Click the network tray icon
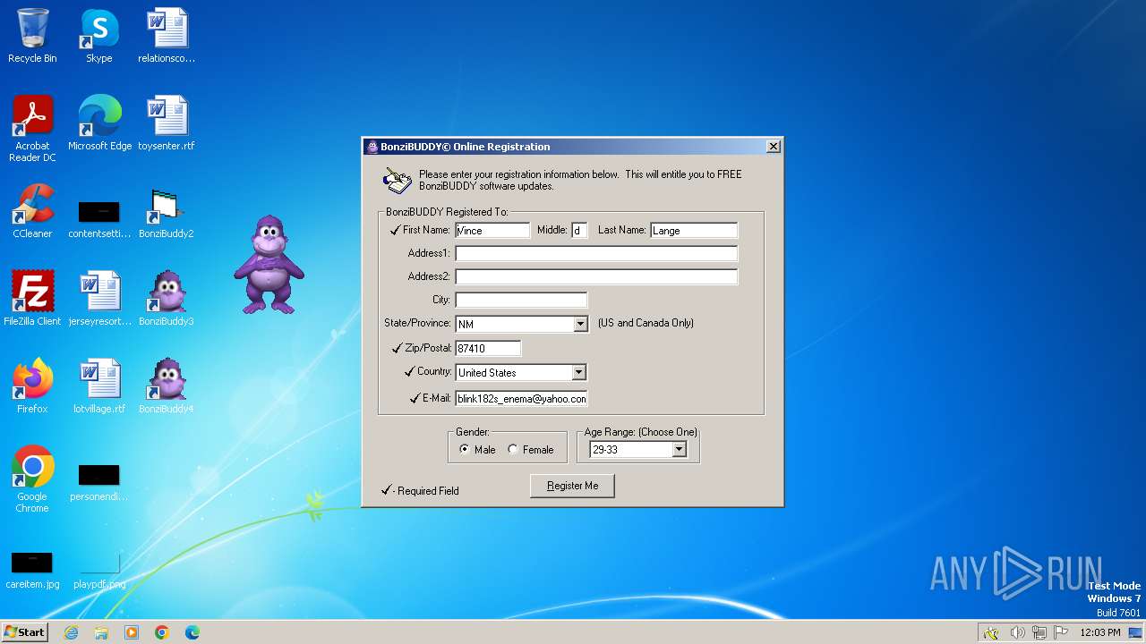This screenshot has width=1146, height=644. coord(1039,632)
